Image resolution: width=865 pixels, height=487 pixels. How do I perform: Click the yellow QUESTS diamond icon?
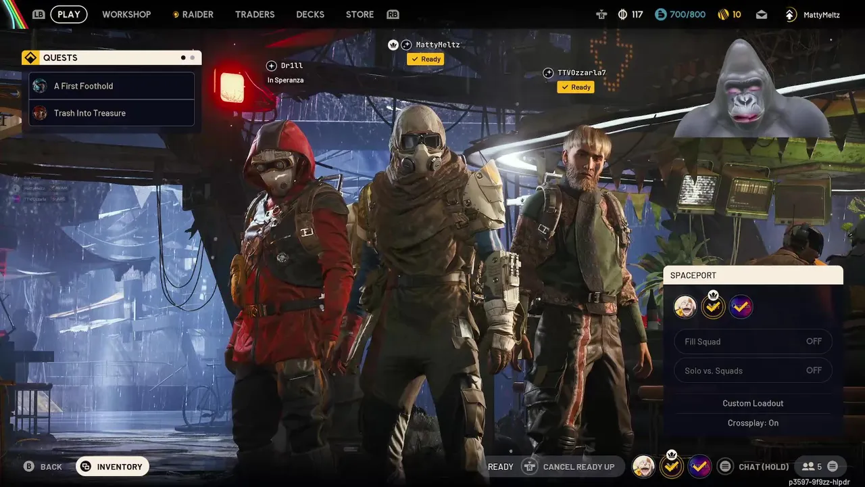pyautogui.click(x=30, y=57)
